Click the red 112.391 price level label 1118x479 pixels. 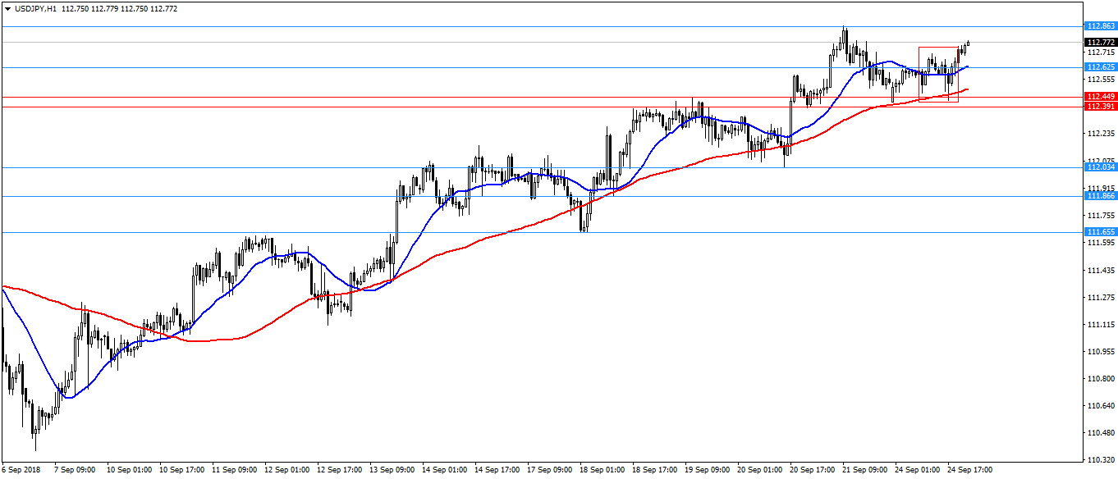1100,107
